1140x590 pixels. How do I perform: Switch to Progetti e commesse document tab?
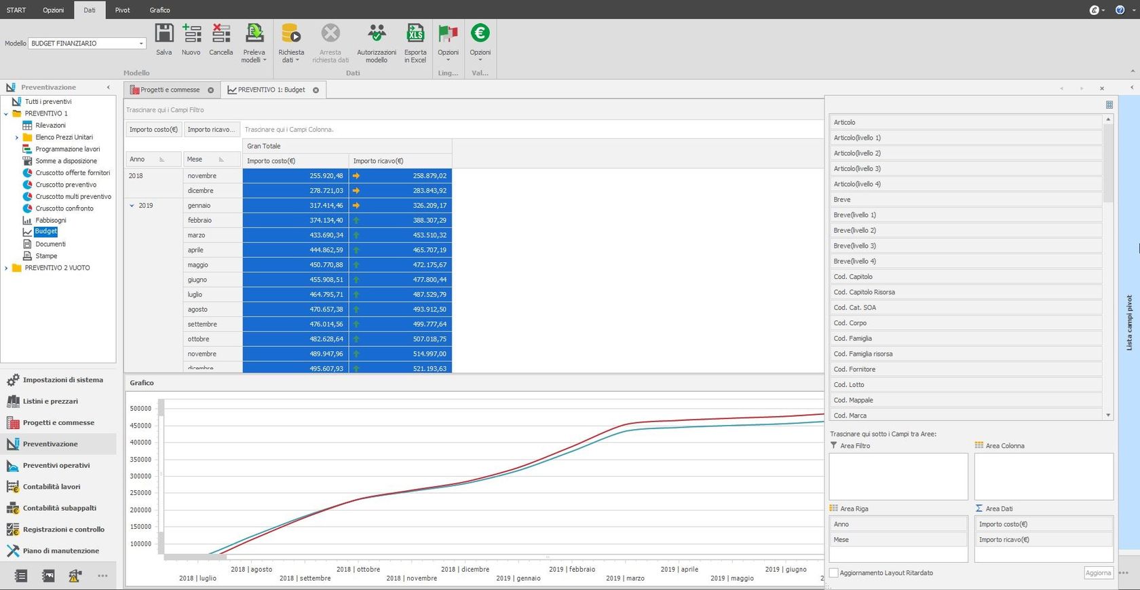point(170,90)
